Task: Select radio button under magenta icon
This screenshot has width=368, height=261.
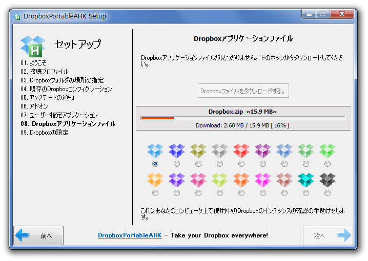Action: coord(263,193)
